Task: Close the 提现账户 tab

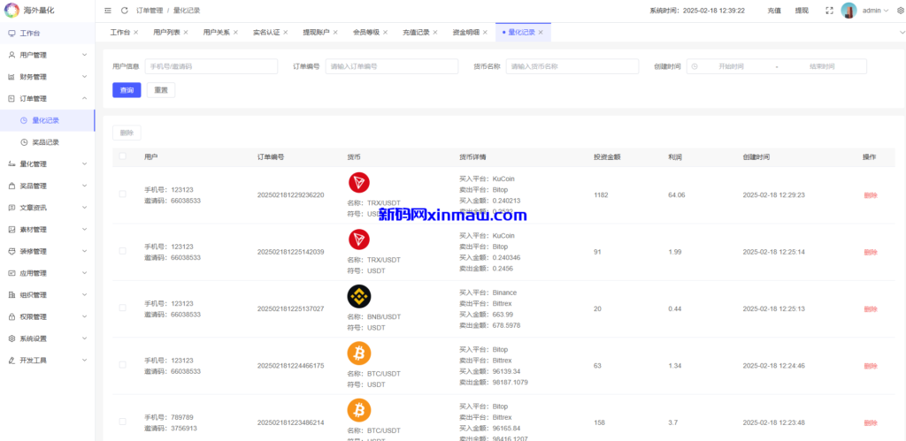Action: [x=335, y=33]
